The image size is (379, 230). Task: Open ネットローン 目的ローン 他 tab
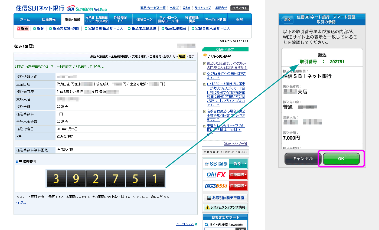click(168, 19)
